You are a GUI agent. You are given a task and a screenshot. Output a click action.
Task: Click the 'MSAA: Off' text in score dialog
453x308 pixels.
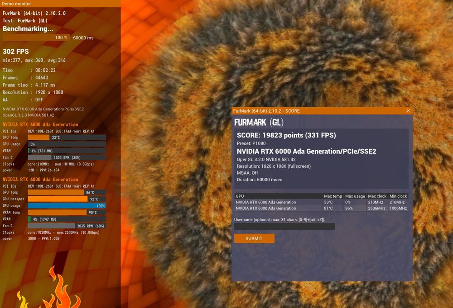click(x=247, y=173)
